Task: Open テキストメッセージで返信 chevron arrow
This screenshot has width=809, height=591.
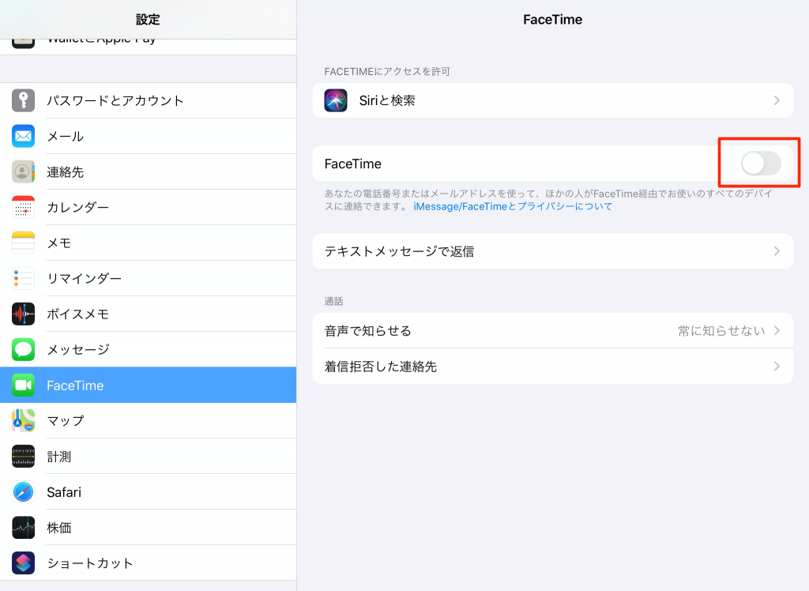Action: pos(777,251)
